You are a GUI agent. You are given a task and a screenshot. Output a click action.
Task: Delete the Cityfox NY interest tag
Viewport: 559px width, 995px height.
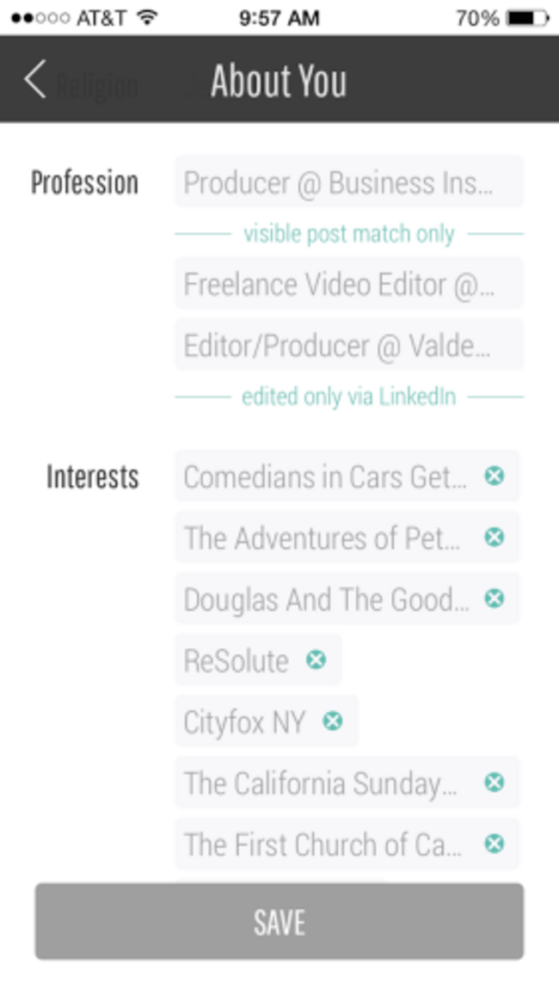point(333,721)
